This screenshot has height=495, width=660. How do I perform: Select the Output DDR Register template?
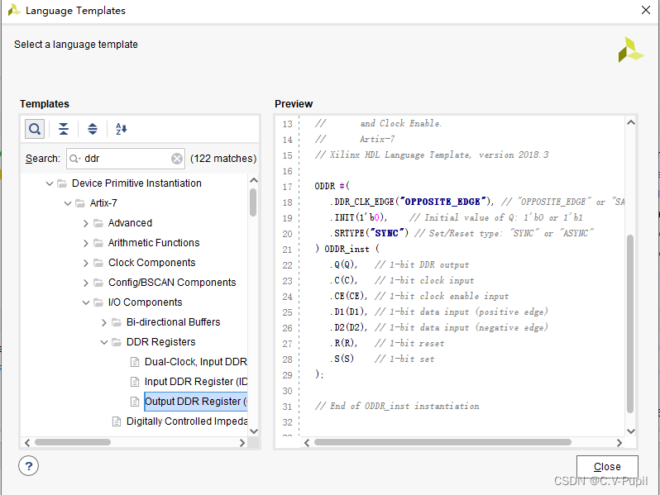(x=196, y=402)
